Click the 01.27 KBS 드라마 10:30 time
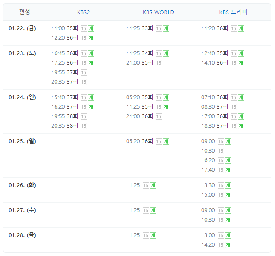 208,220
